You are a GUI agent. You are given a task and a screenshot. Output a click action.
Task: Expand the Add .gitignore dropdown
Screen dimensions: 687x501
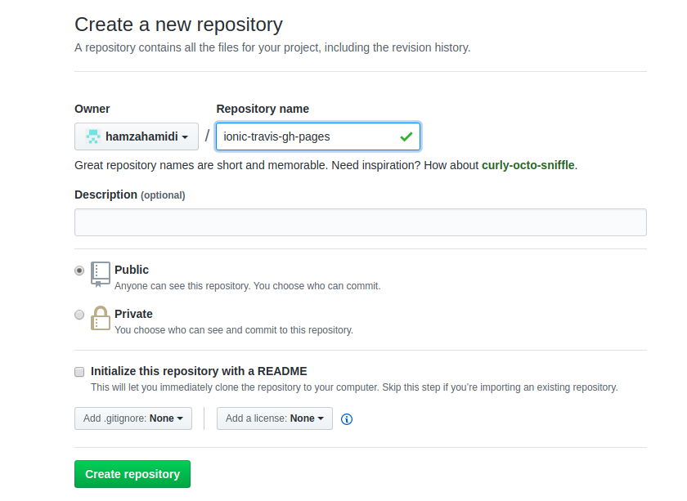pyautogui.click(x=132, y=418)
